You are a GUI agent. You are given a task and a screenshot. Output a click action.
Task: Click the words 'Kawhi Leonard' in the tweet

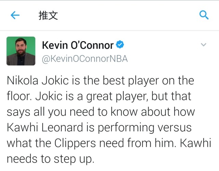45,127
